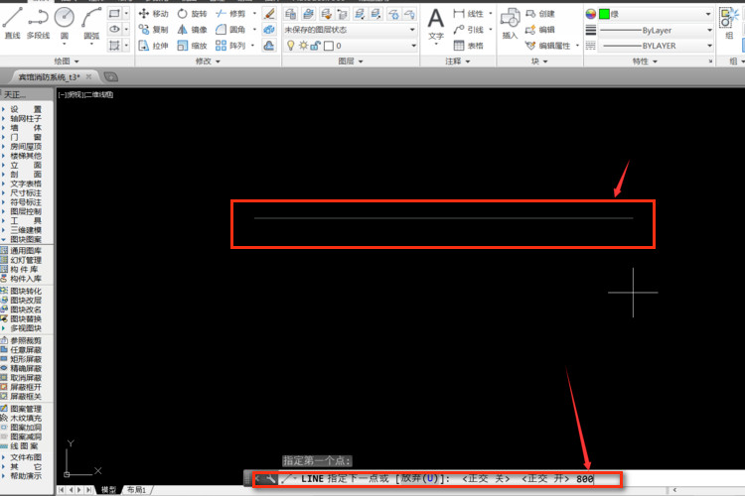745x496 pixels.
Task: Click the object color wheel icon
Action: 591,14
